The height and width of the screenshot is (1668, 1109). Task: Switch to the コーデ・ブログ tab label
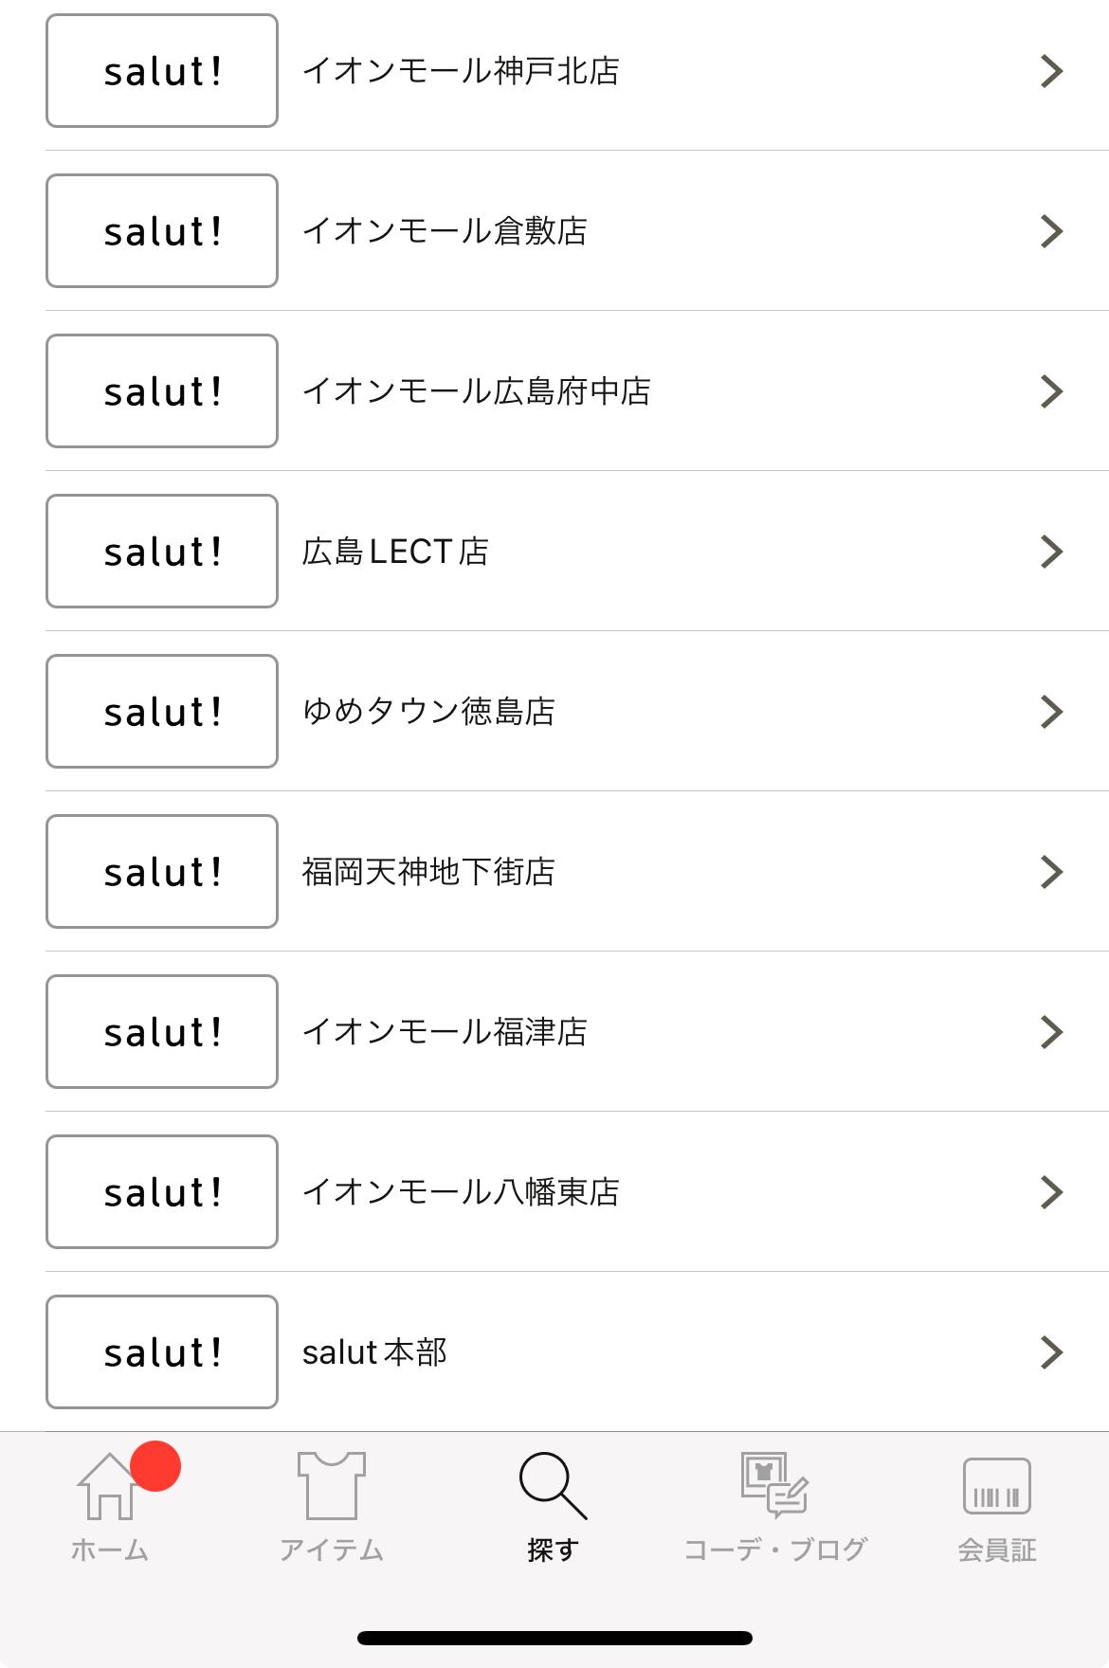click(x=774, y=1550)
